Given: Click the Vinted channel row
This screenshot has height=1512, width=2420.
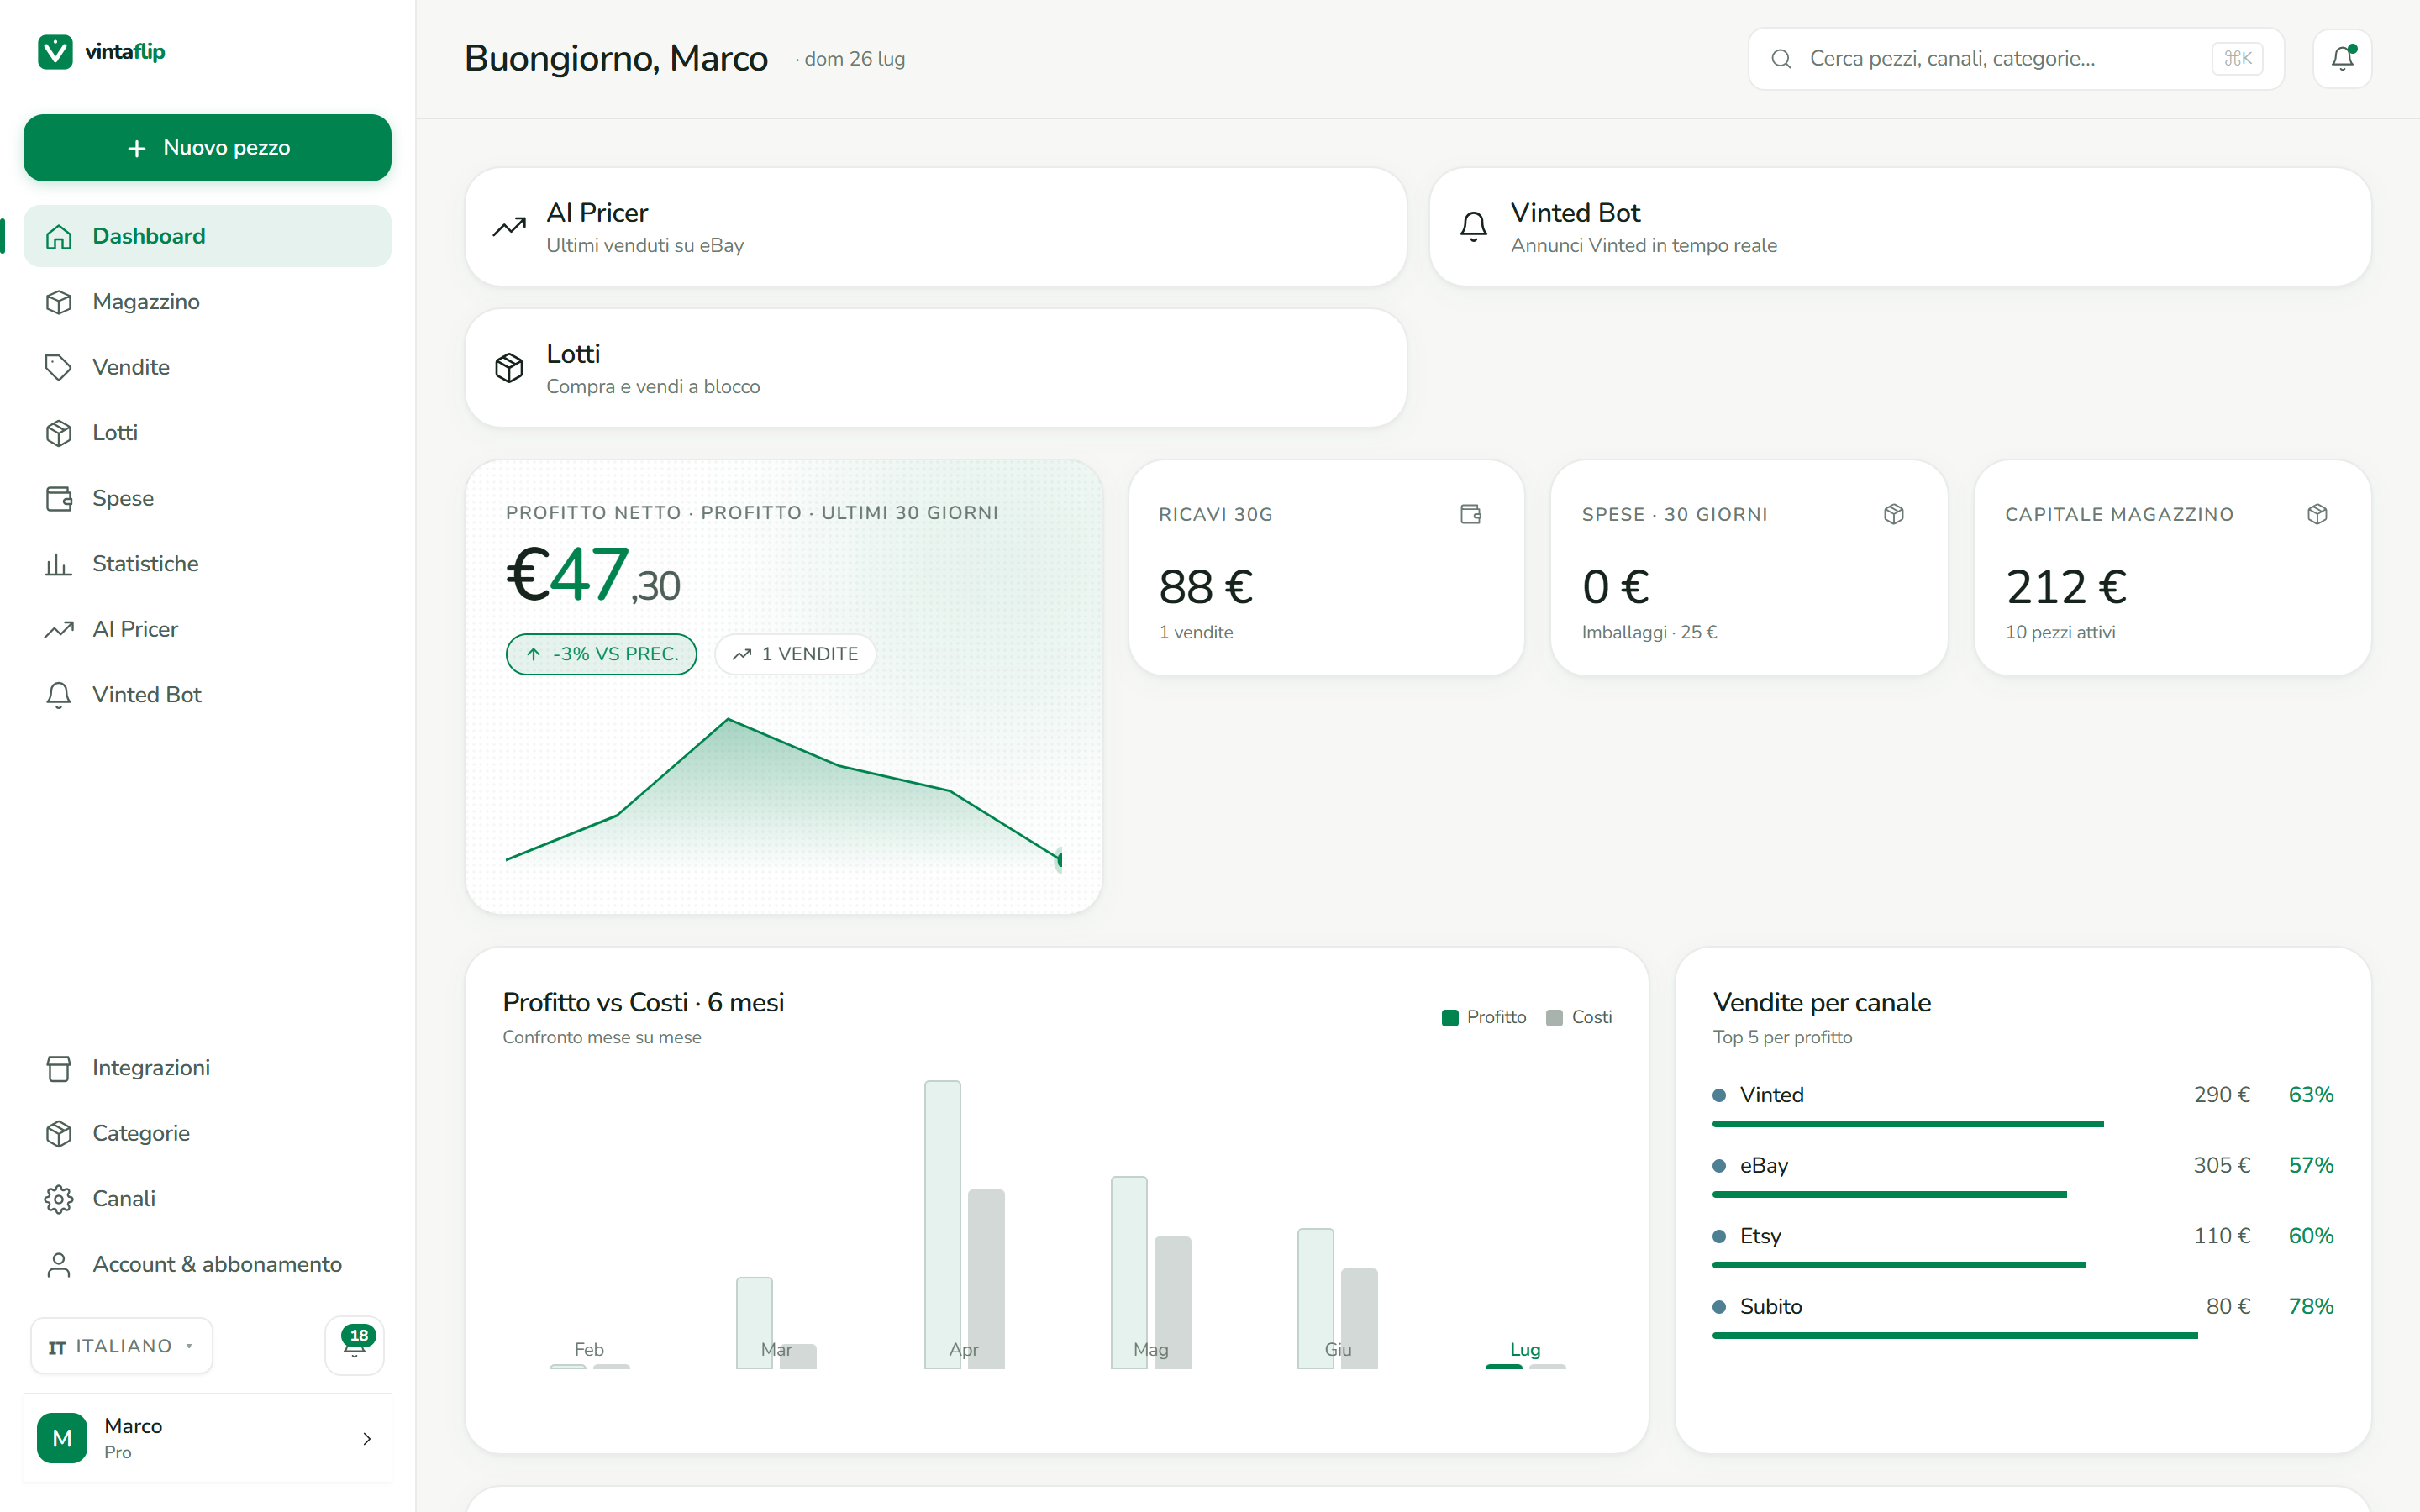Looking at the screenshot, I should tap(2023, 1106).
